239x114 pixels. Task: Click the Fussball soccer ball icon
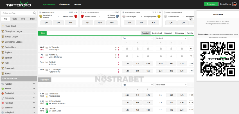[x=3, y=84]
